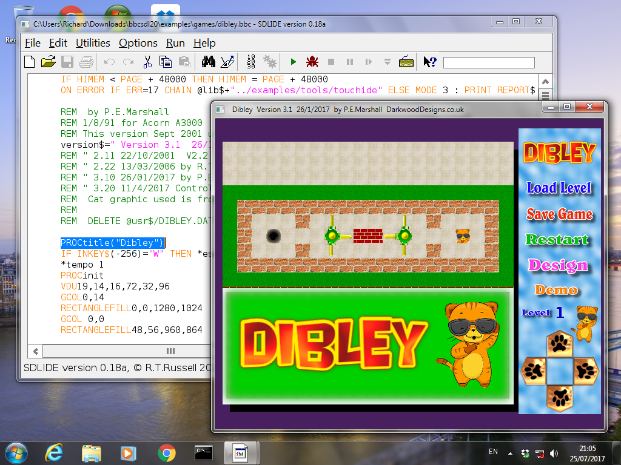Open Google Chrome from the taskbar
Screen dimensions: 621x465
(167, 452)
